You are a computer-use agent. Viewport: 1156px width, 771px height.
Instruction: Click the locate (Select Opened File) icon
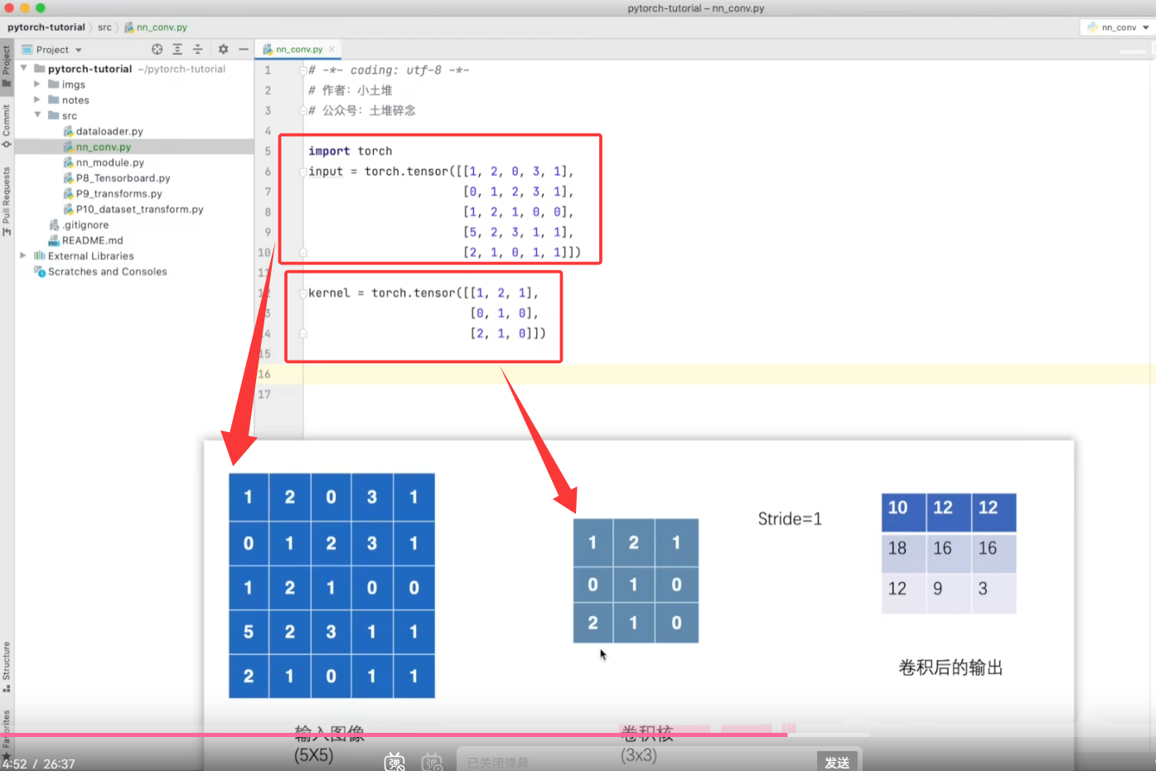coord(157,50)
